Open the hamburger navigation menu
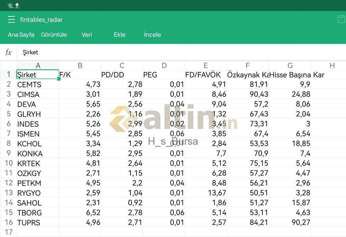346x237 pixels. 11,20
